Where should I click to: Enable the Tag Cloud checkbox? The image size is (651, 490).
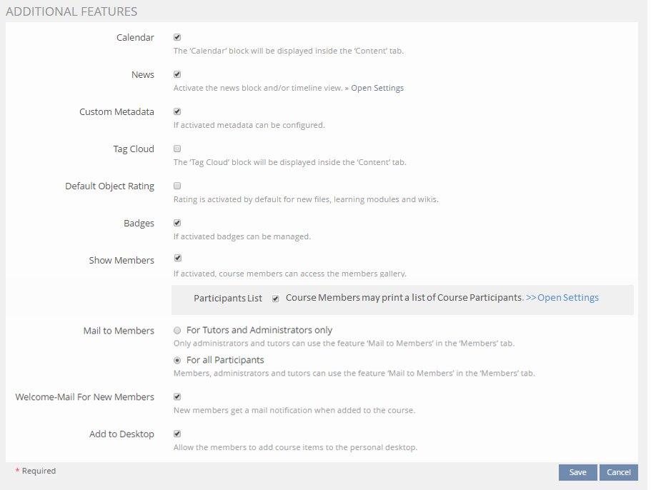pos(177,149)
